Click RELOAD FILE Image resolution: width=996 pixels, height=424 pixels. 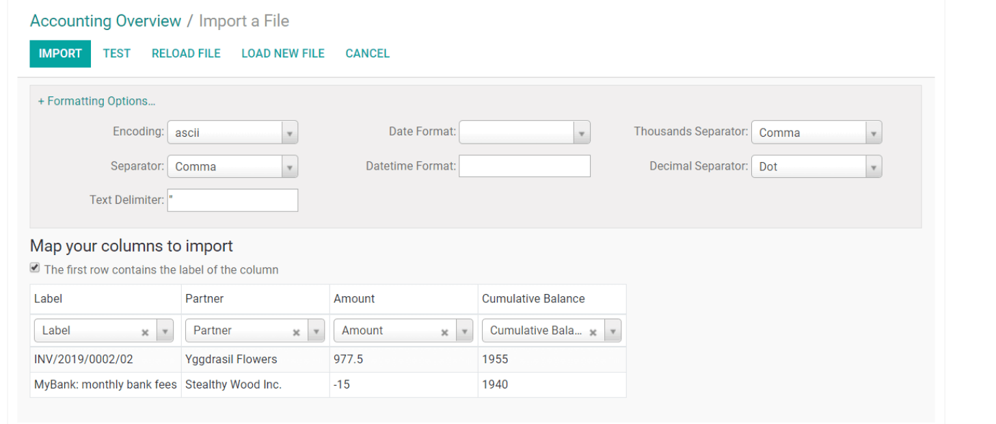[x=186, y=53]
